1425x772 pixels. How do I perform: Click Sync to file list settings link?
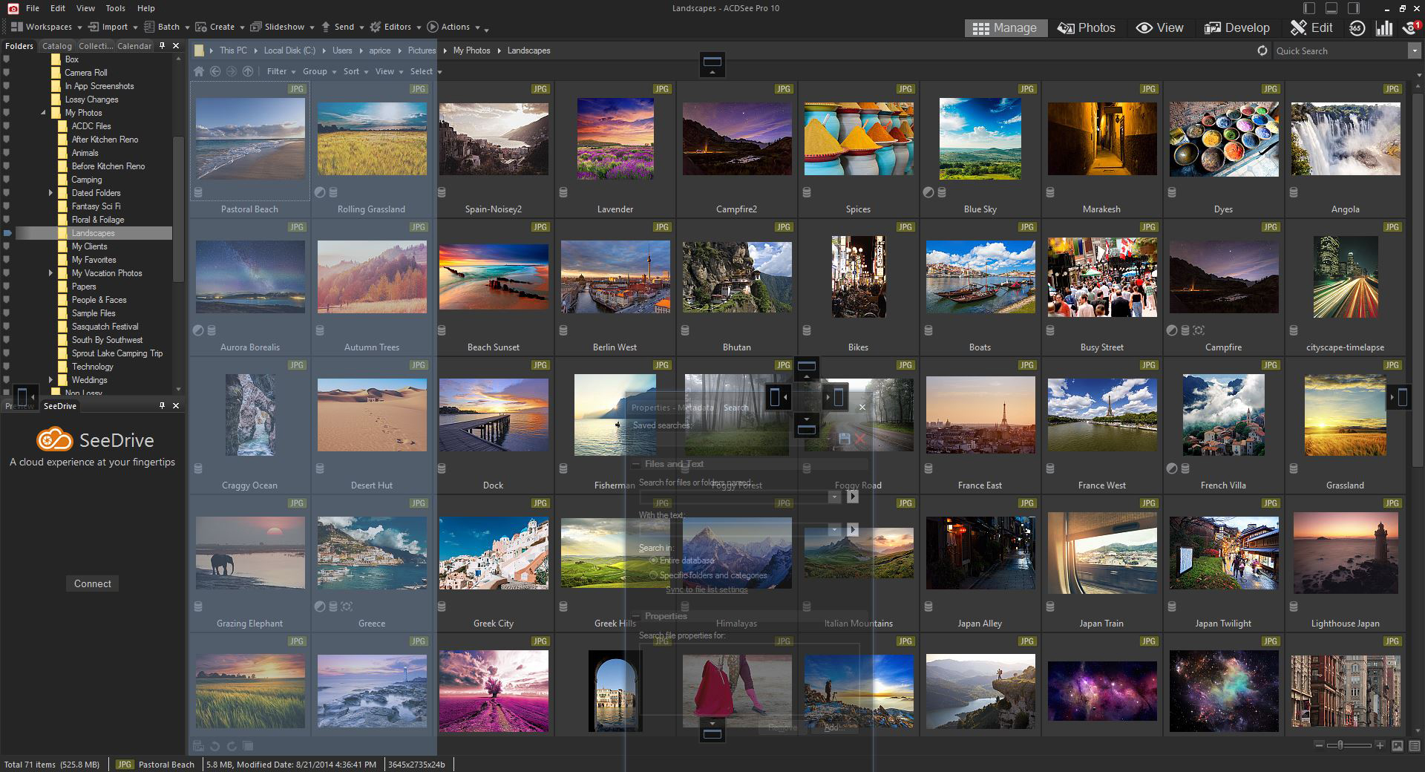(706, 589)
